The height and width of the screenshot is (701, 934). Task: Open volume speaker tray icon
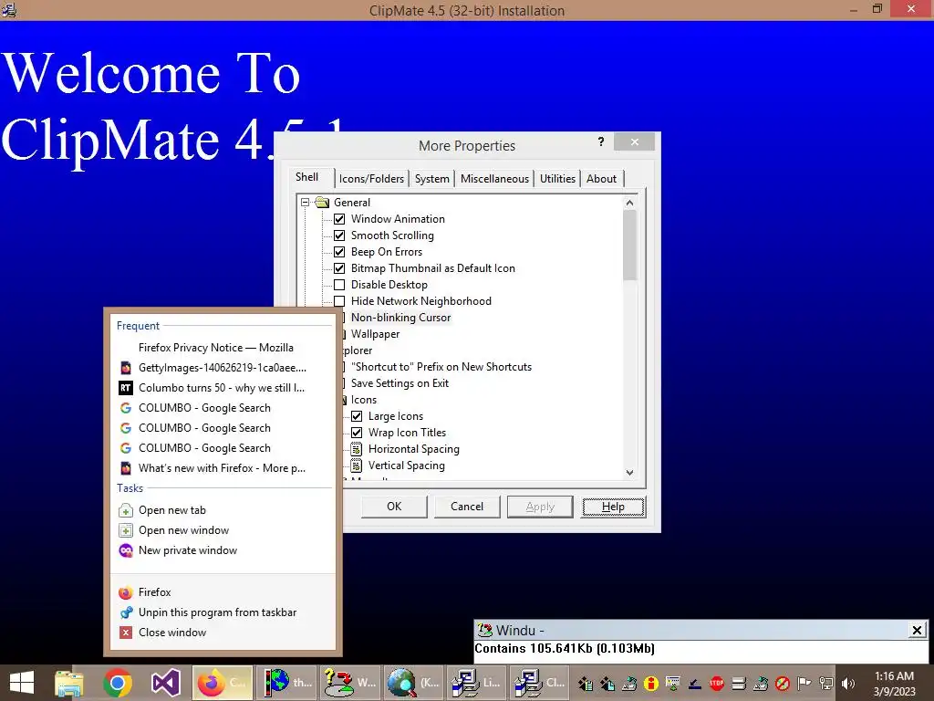pos(848,683)
